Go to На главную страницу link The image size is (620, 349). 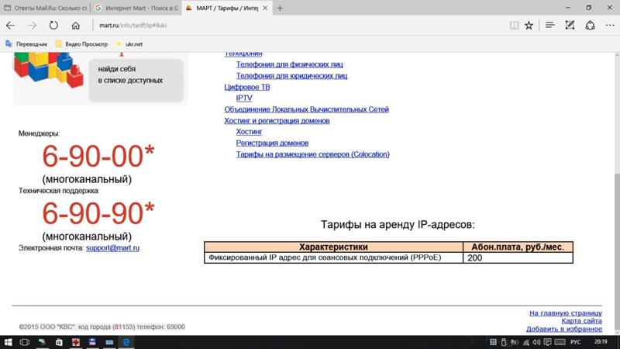click(566, 313)
